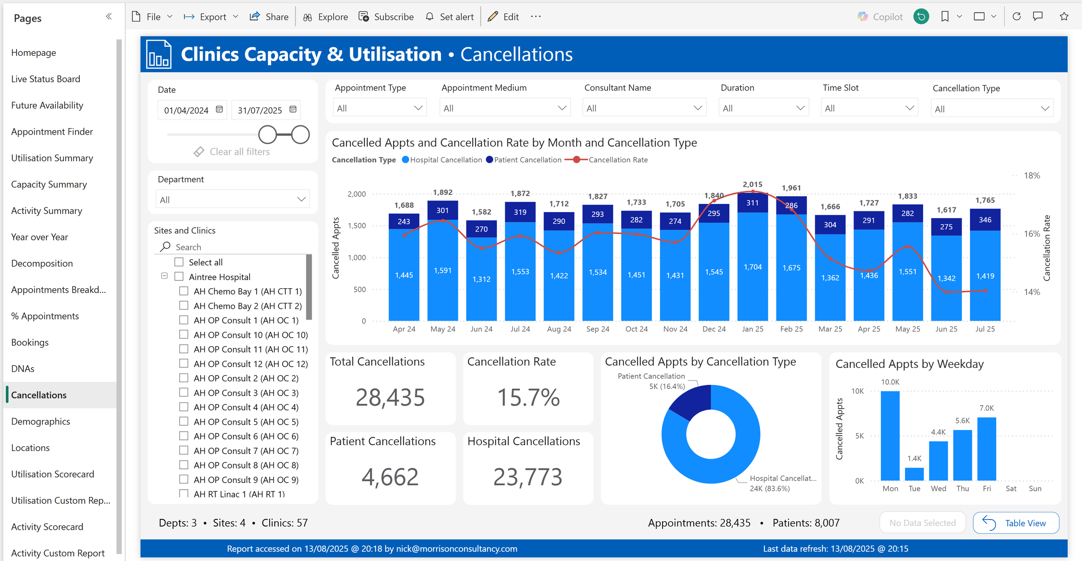Click the Subscribe button
Screen dimensions: 1082x561
tap(386, 16)
